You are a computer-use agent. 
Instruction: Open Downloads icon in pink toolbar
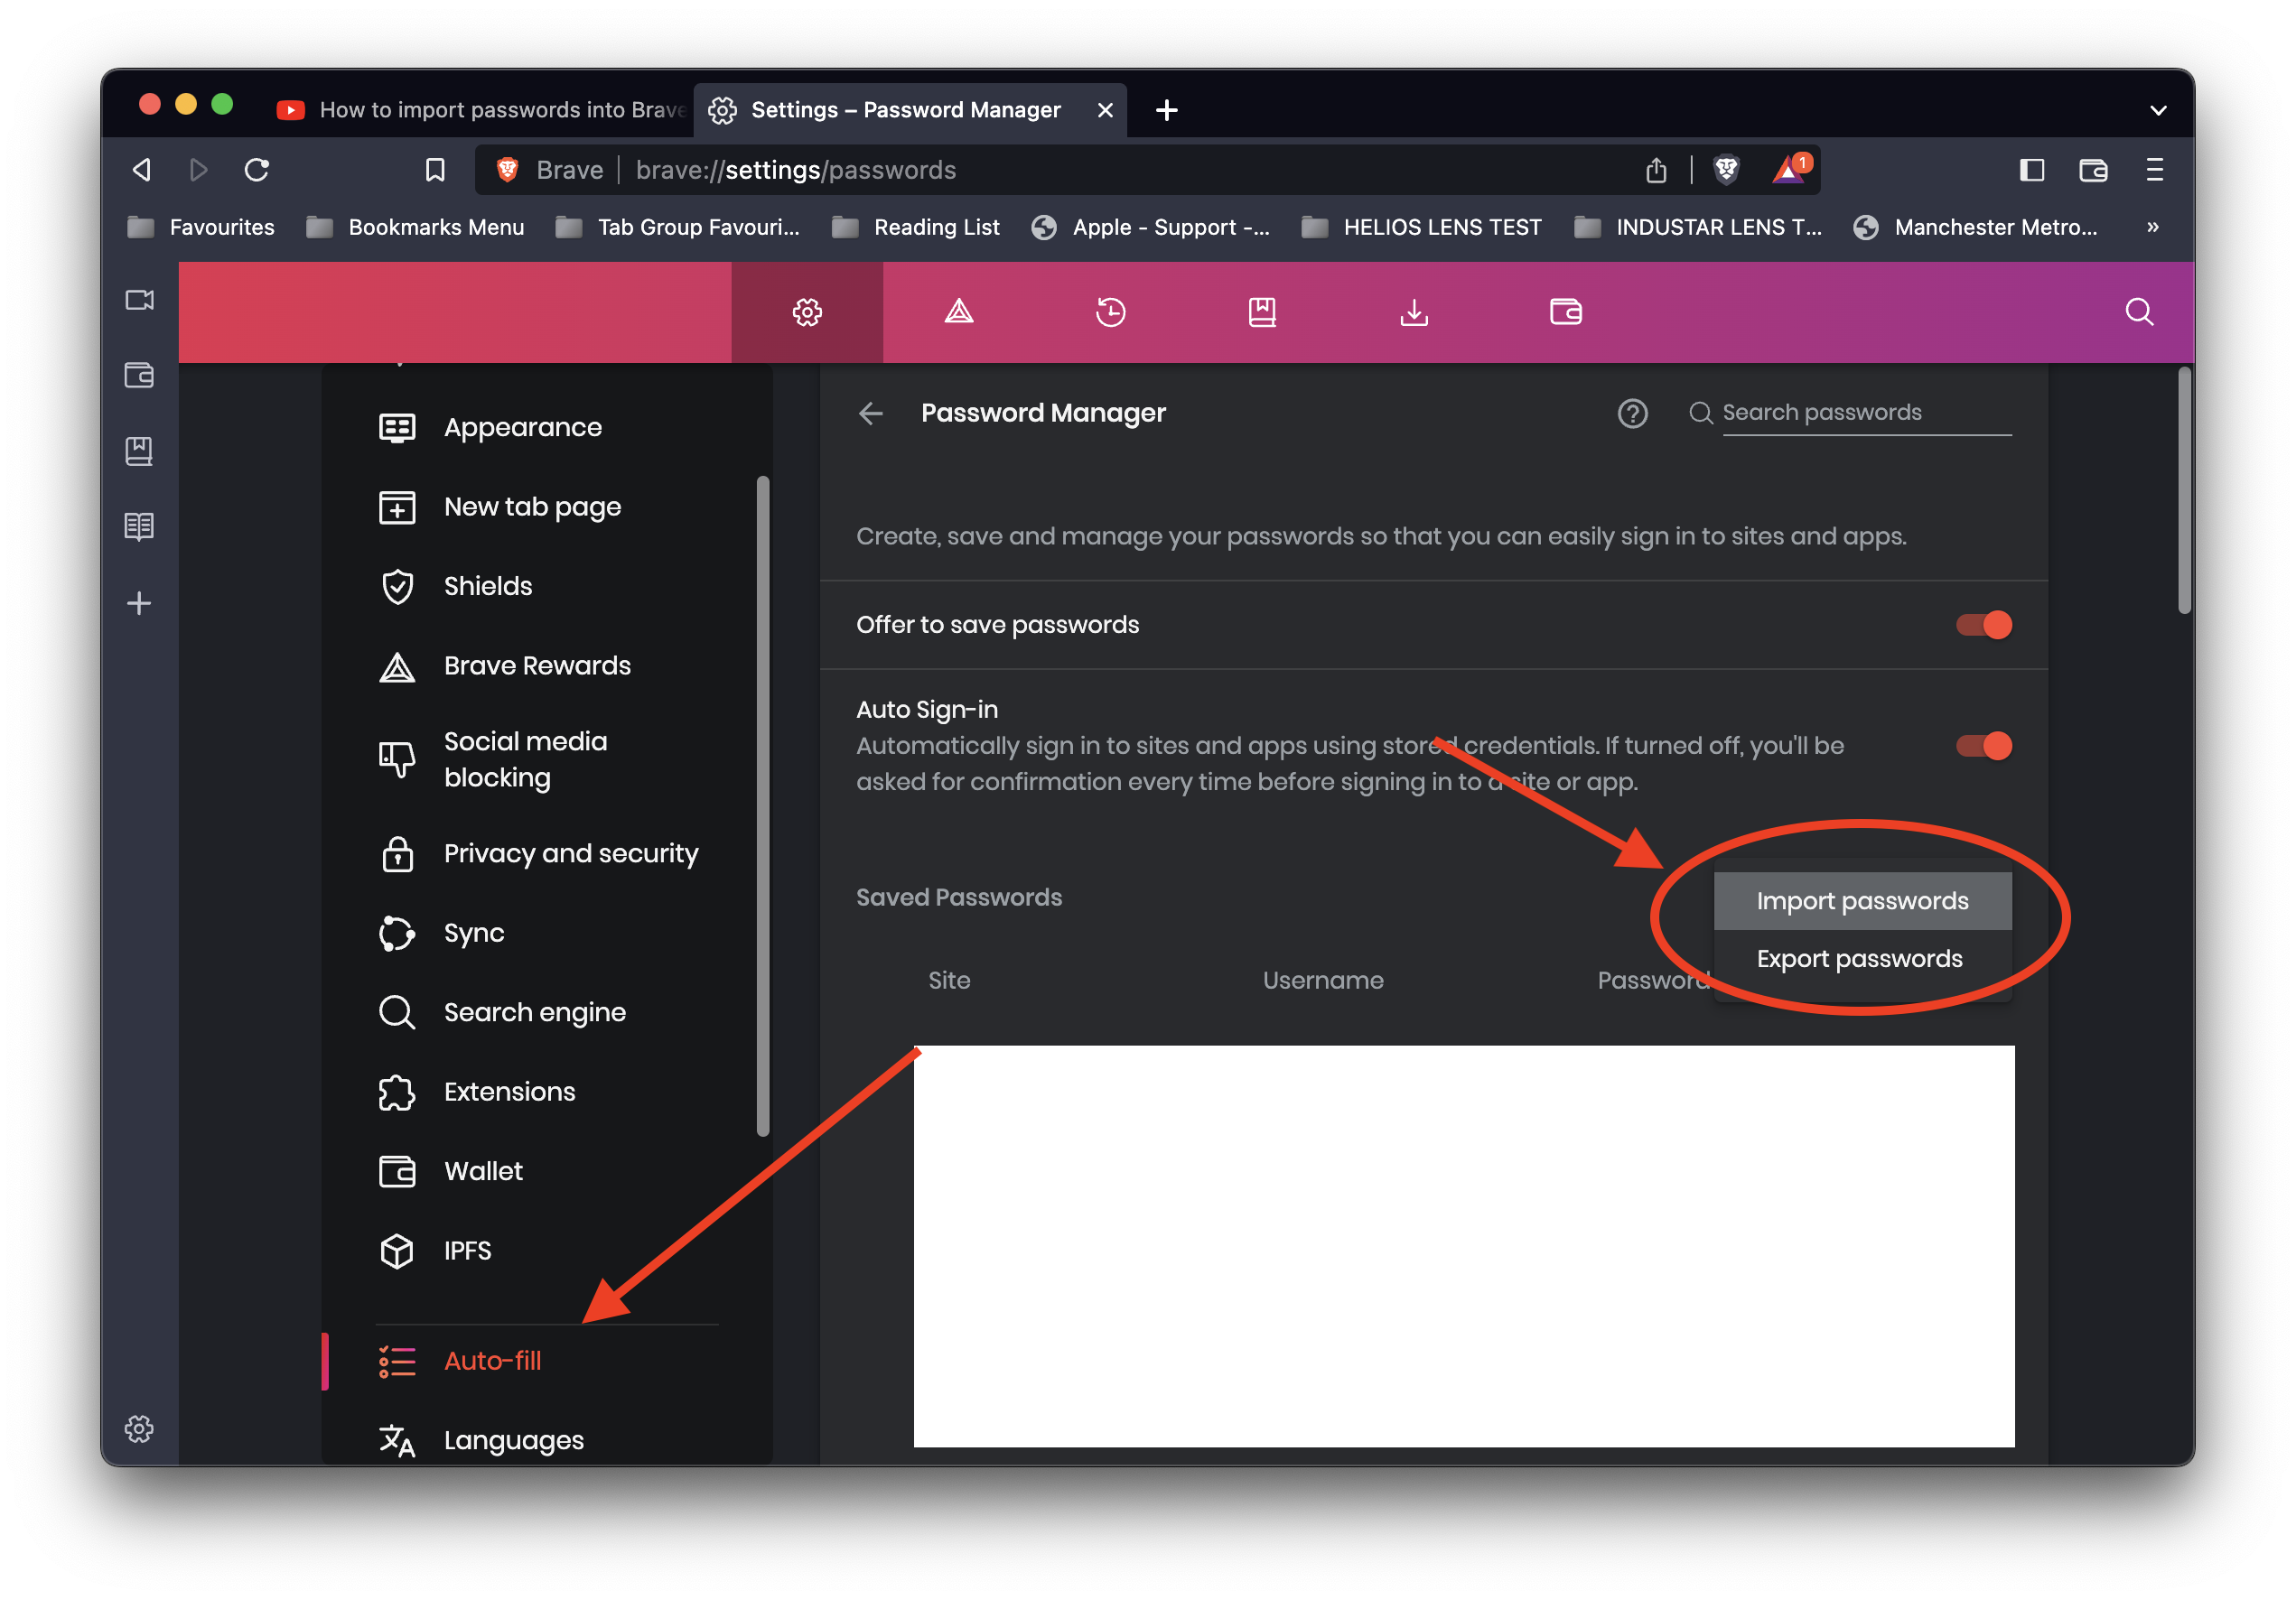pyautogui.click(x=1413, y=312)
